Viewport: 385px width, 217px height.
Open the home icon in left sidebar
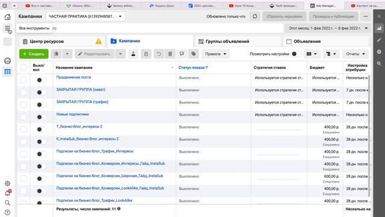[x=8, y=17]
